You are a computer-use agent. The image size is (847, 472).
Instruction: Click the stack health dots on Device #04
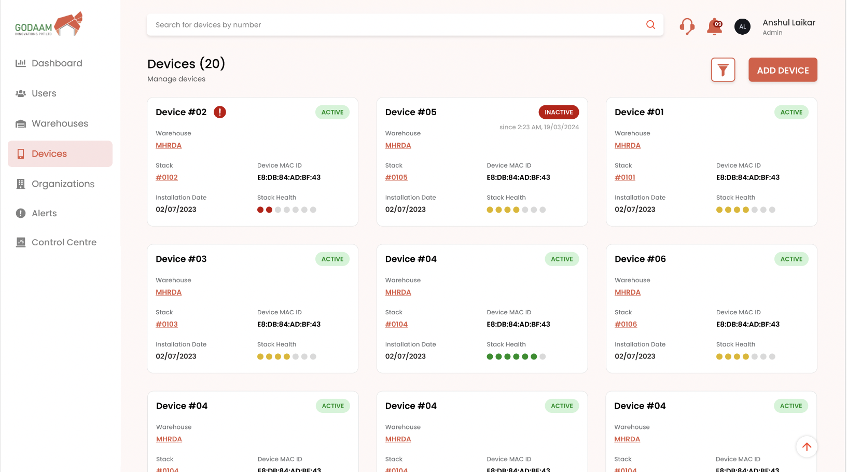[516, 356]
